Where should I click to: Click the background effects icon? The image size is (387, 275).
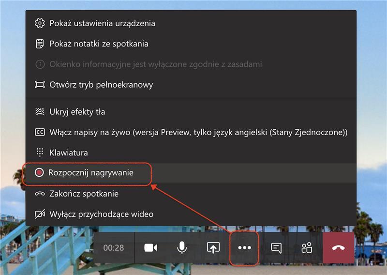40,112
